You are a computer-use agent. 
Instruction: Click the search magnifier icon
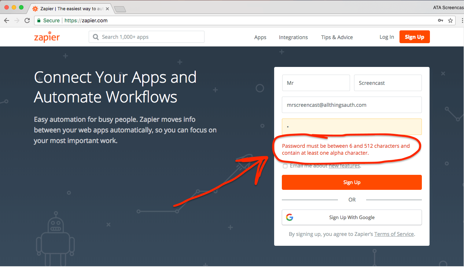96,37
